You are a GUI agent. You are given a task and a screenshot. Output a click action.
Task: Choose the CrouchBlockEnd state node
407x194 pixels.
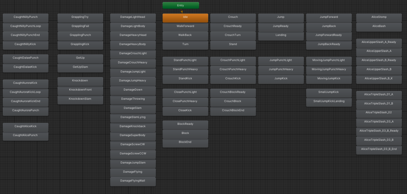pos(233,111)
